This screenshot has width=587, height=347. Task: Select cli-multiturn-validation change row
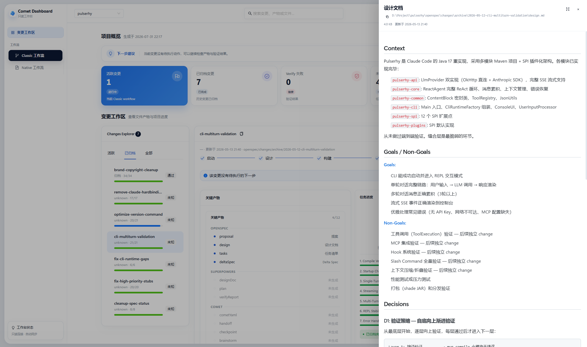(145, 242)
